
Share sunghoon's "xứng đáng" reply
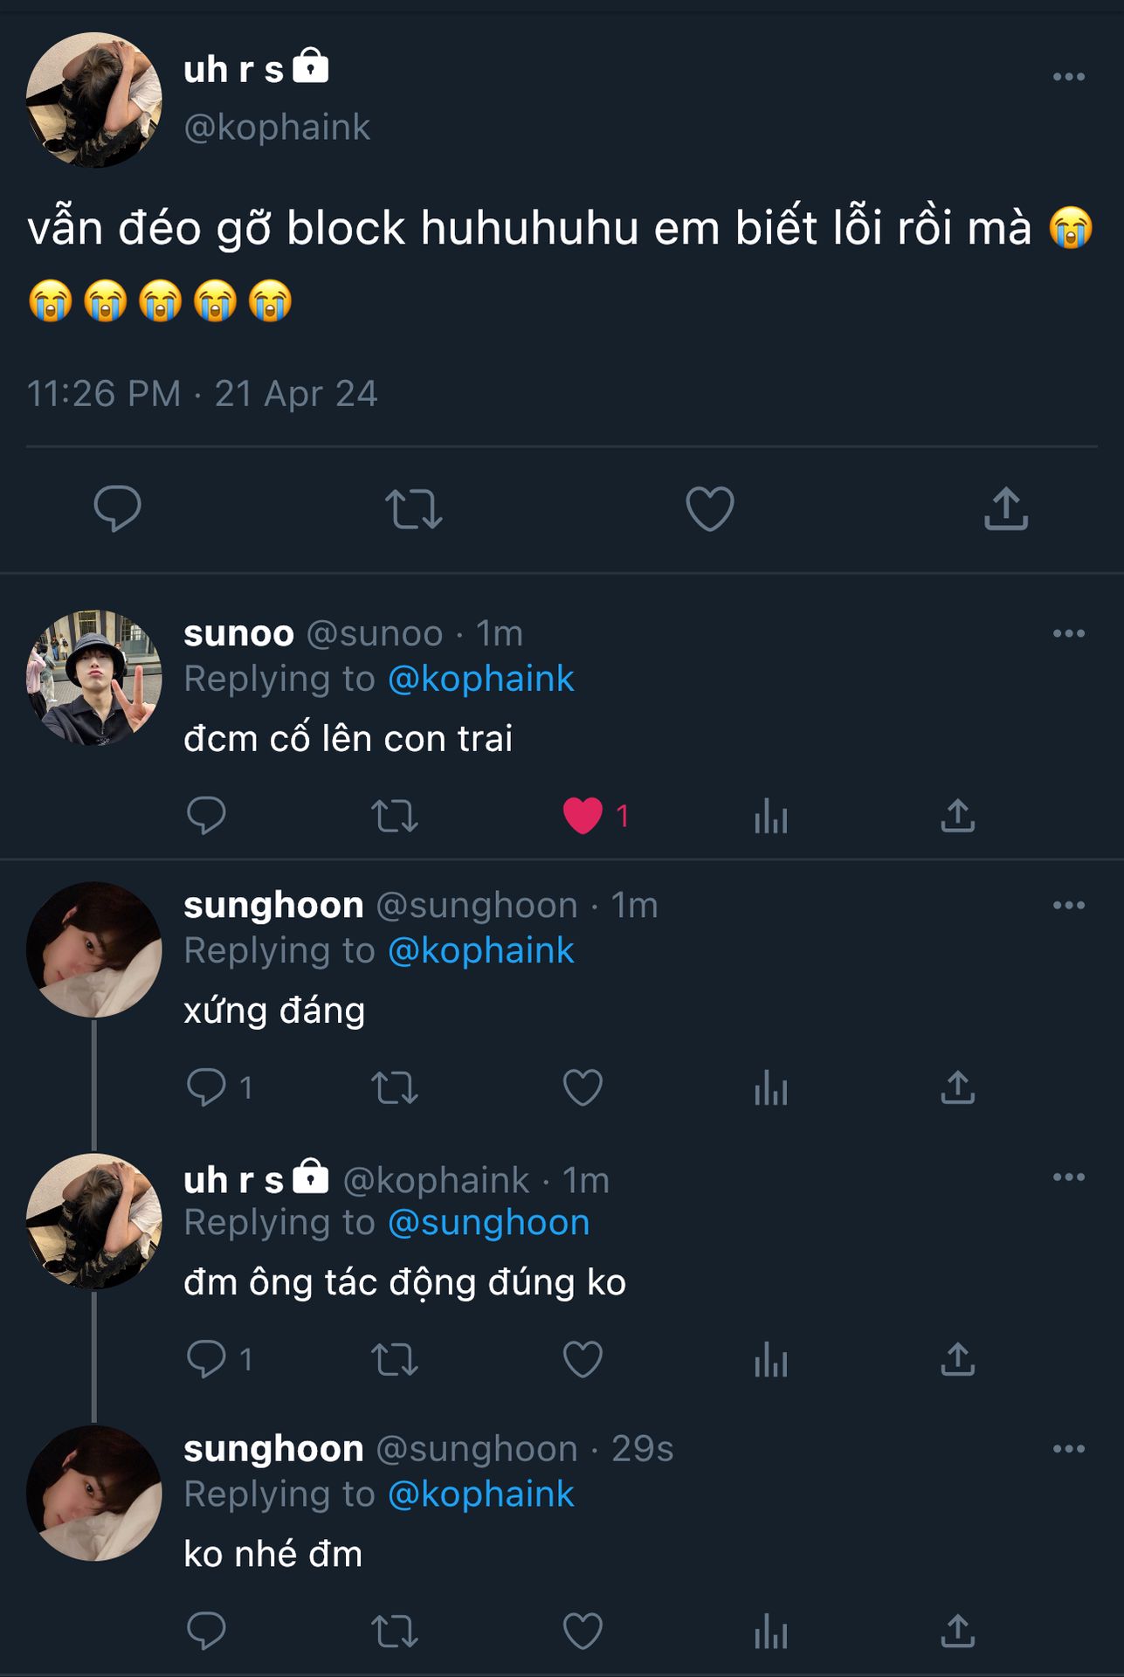click(957, 1087)
